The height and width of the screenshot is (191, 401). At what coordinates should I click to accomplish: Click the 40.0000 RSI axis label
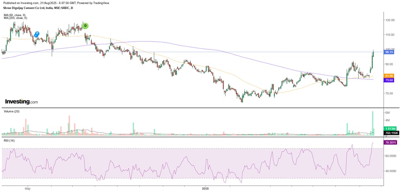tap(391, 171)
